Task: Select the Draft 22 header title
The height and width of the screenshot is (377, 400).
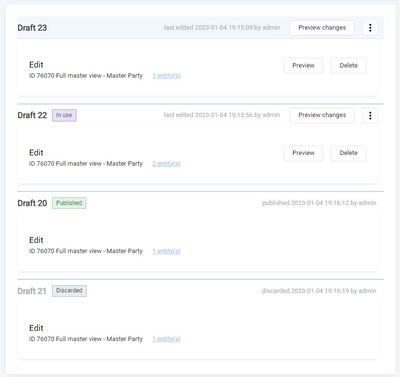Action: tap(32, 115)
